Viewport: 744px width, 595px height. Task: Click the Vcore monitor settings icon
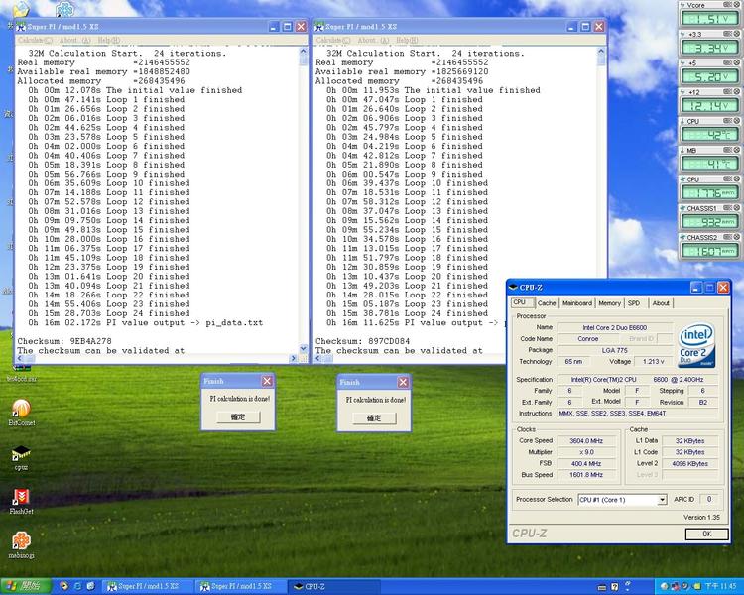728,5
